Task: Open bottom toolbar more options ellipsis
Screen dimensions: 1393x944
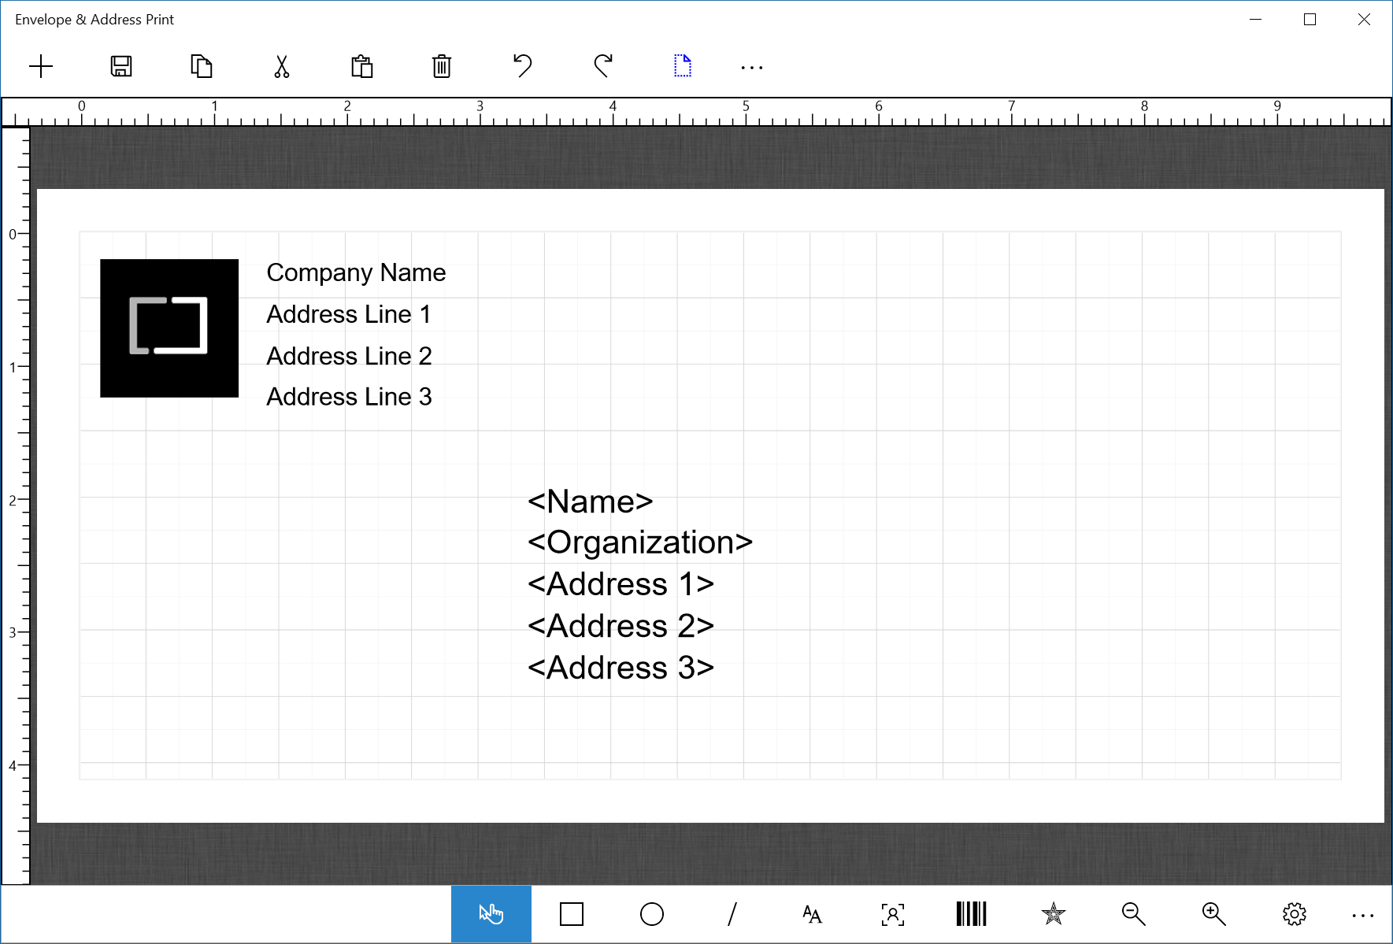Action: 1363,916
